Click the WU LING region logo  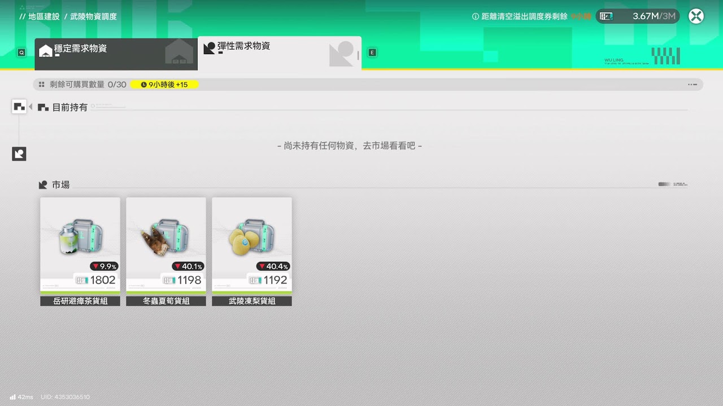click(x=642, y=56)
